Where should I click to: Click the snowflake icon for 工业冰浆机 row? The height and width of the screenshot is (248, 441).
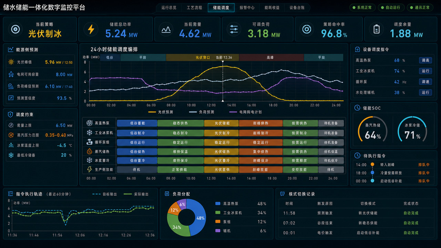[90, 133]
